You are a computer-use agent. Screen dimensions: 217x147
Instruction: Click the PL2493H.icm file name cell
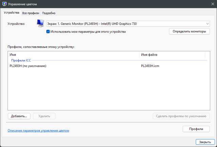click(x=150, y=66)
